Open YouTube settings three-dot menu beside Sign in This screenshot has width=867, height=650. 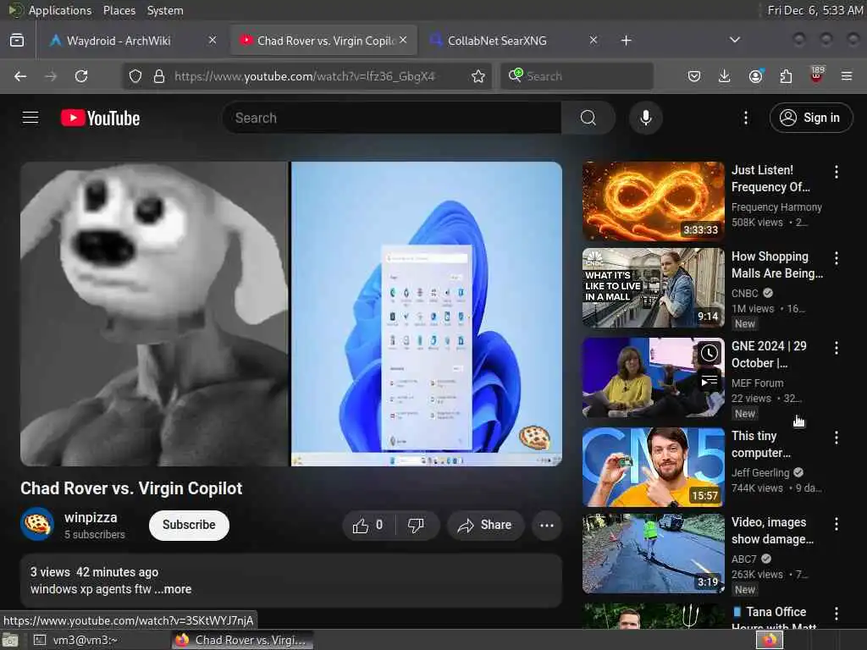pyautogui.click(x=745, y=118)
